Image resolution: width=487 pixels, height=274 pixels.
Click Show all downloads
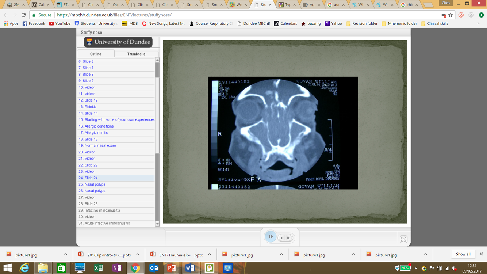coord(463,254)
